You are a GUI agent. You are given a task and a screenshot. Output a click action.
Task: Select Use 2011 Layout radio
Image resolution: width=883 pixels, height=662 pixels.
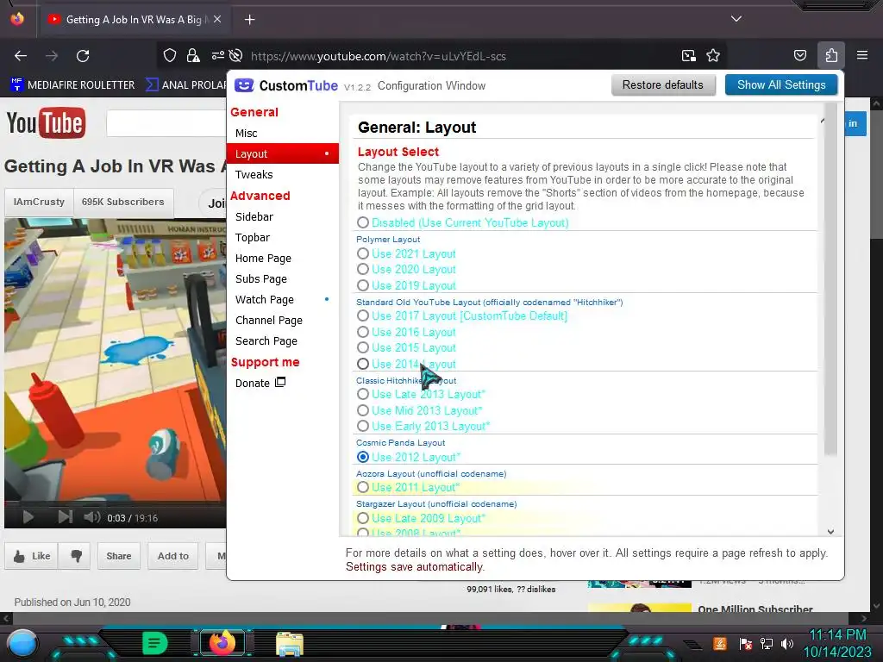tap(363, 488)
